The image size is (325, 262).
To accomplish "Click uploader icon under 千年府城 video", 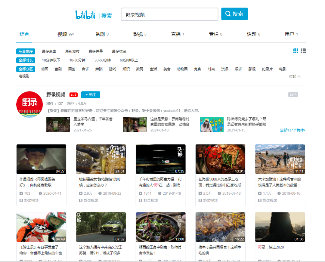I will pos(140,200).
